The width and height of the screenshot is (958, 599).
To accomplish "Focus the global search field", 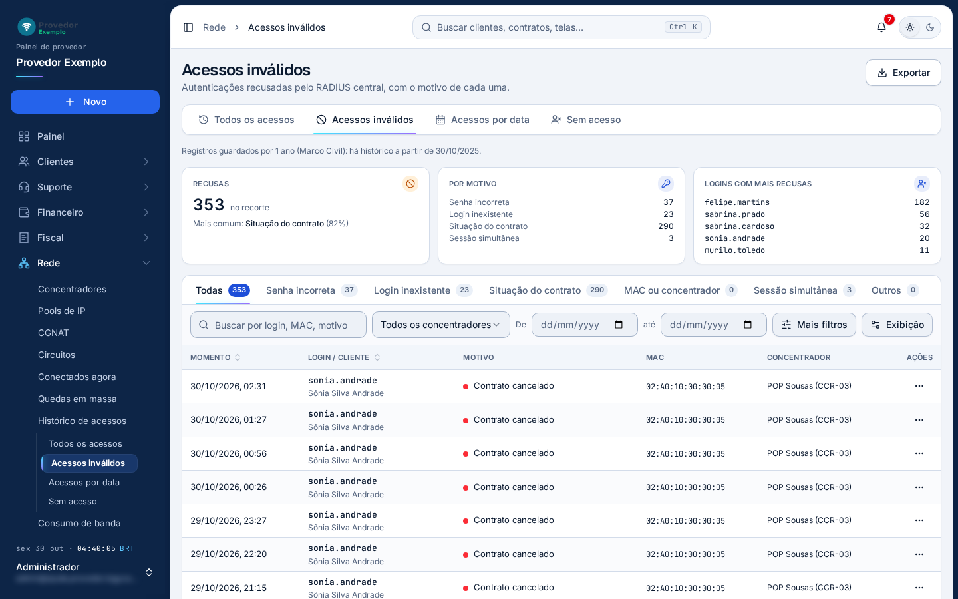I will [x=561, y=27].
